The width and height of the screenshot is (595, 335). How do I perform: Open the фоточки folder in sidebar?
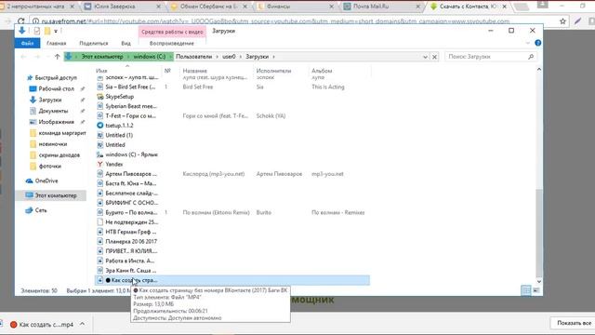coord(49,166)
